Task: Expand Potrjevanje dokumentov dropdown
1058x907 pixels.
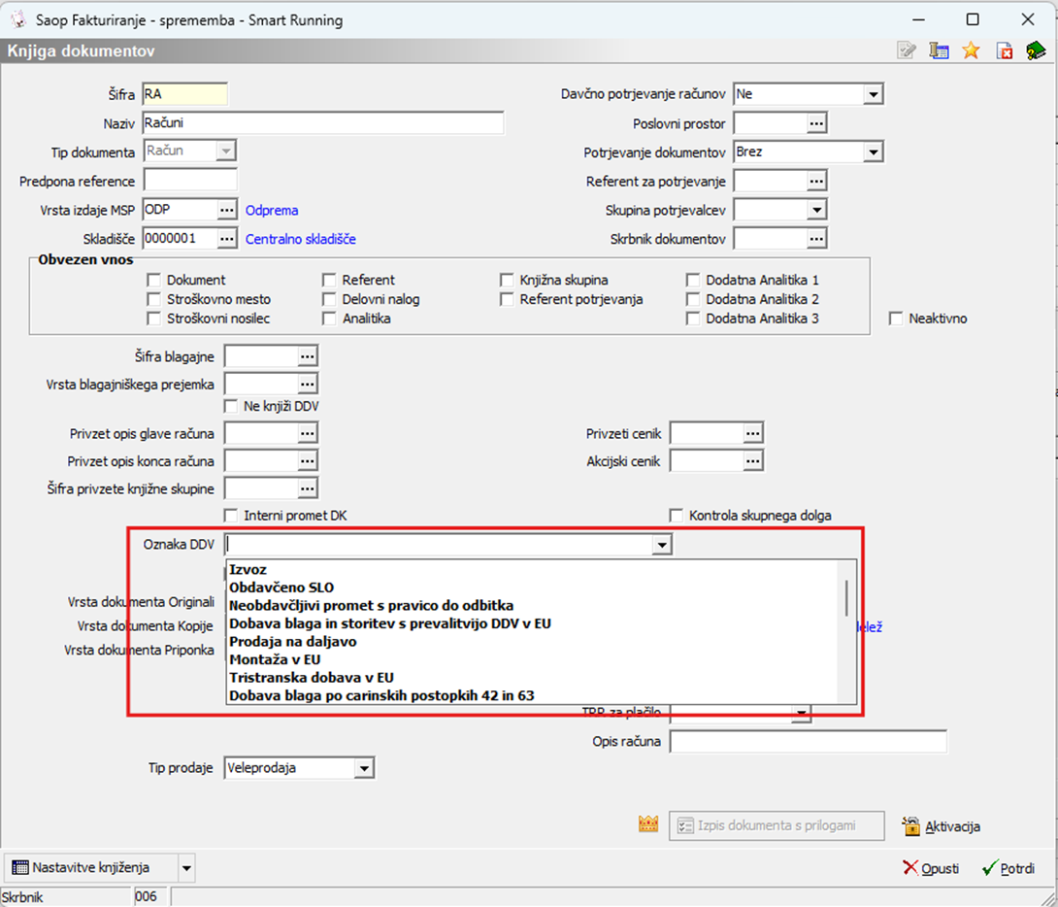Action: [874, 152]
